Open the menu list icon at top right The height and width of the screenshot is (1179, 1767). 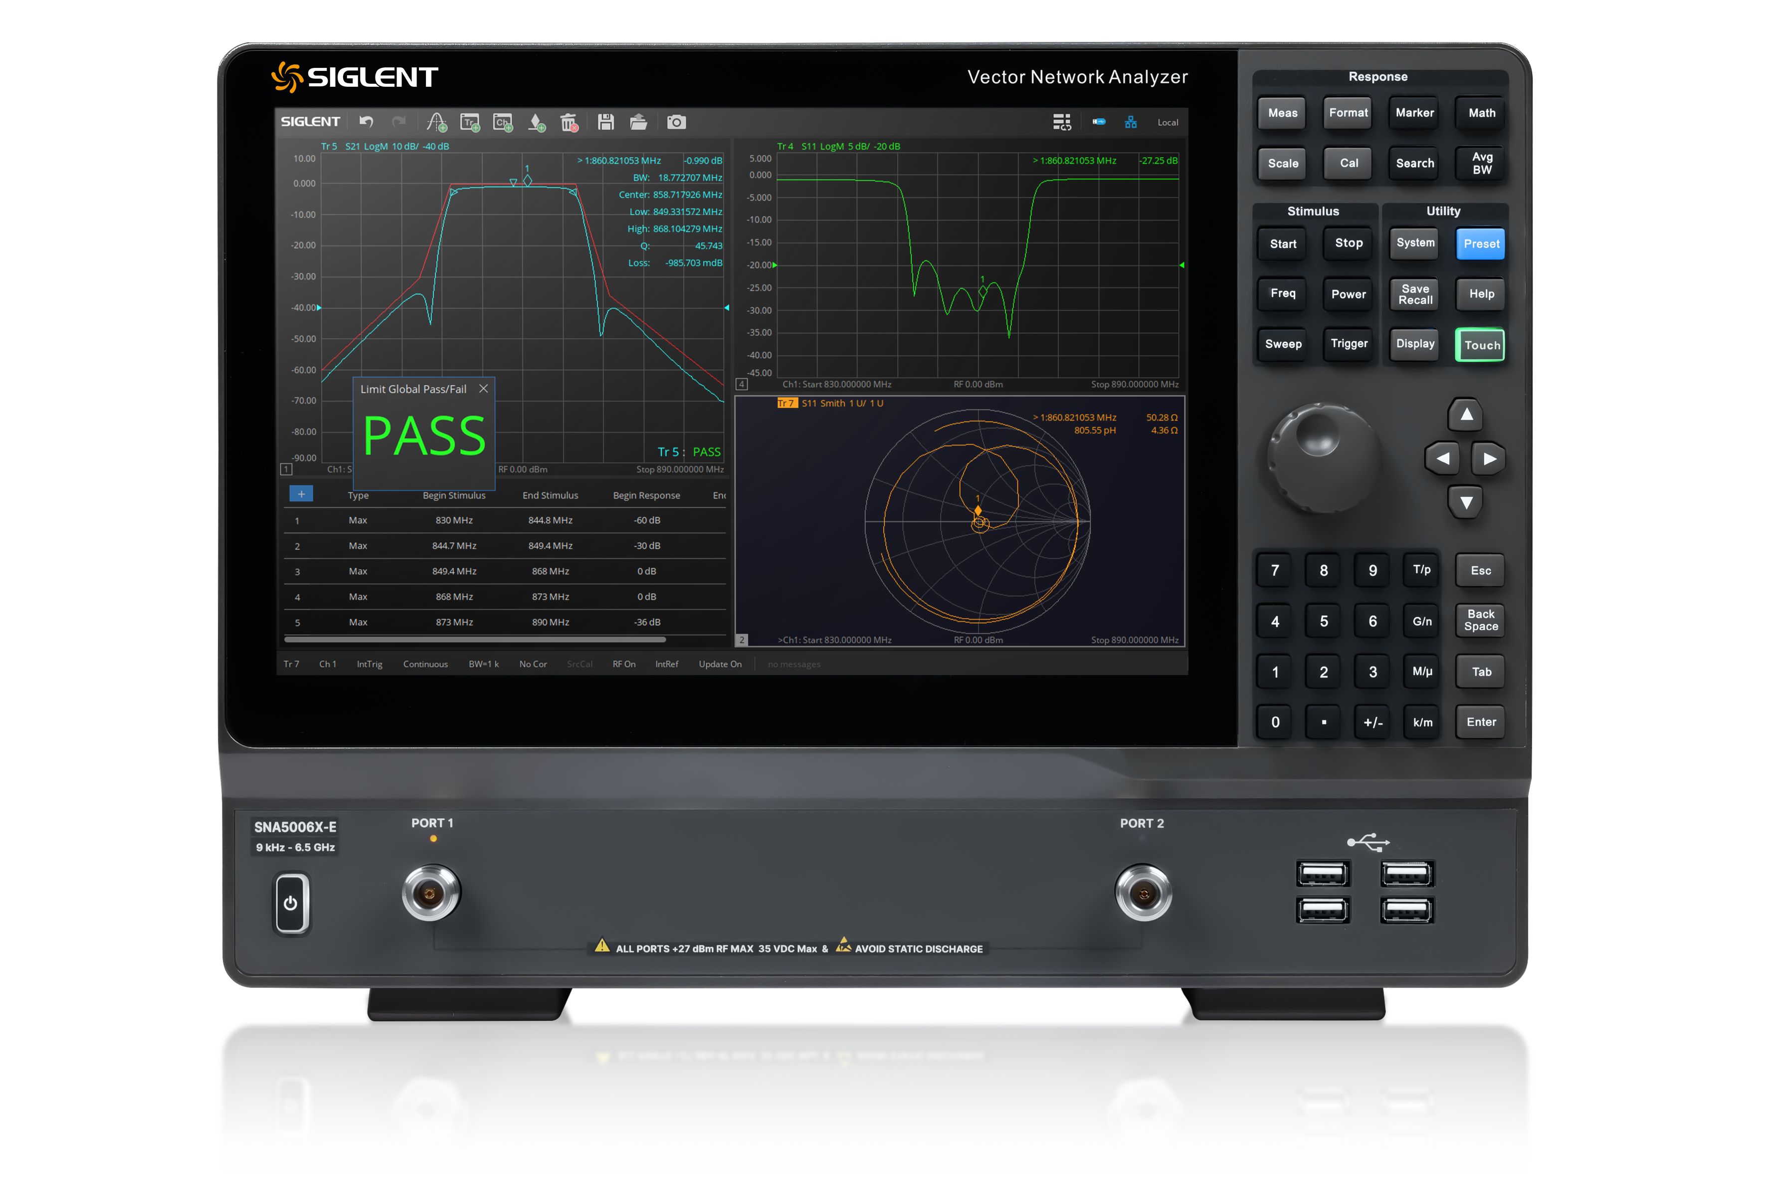tap(1061, 122)
